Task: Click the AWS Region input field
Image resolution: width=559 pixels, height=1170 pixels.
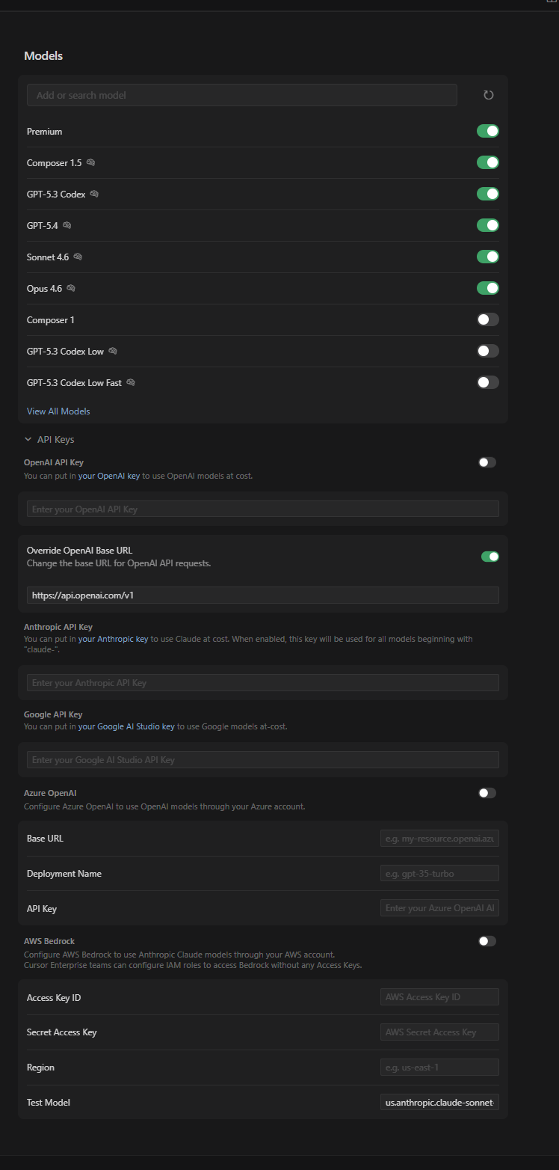Action: (439, 1067)
